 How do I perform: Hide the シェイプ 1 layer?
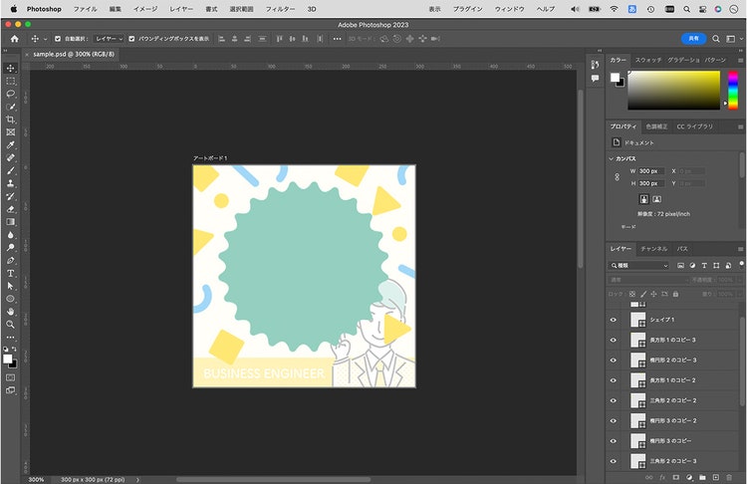click(x=614, y=320)
